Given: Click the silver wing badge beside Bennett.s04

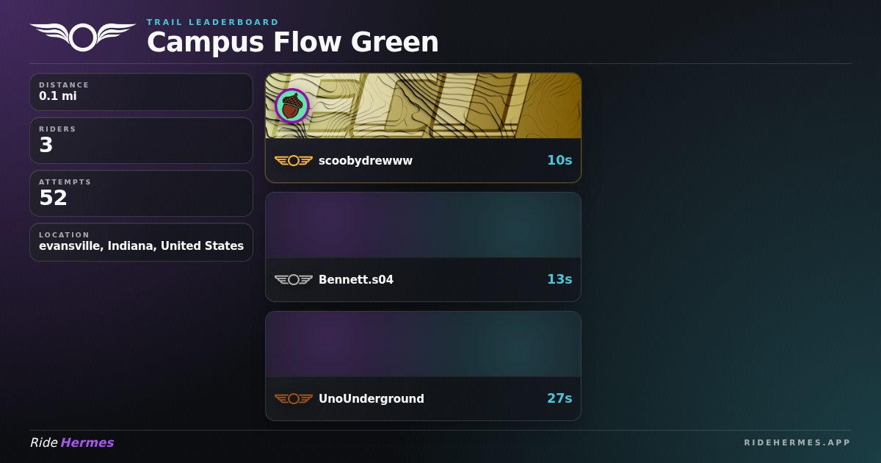Looking at the screenshot, I should (294, 279).
